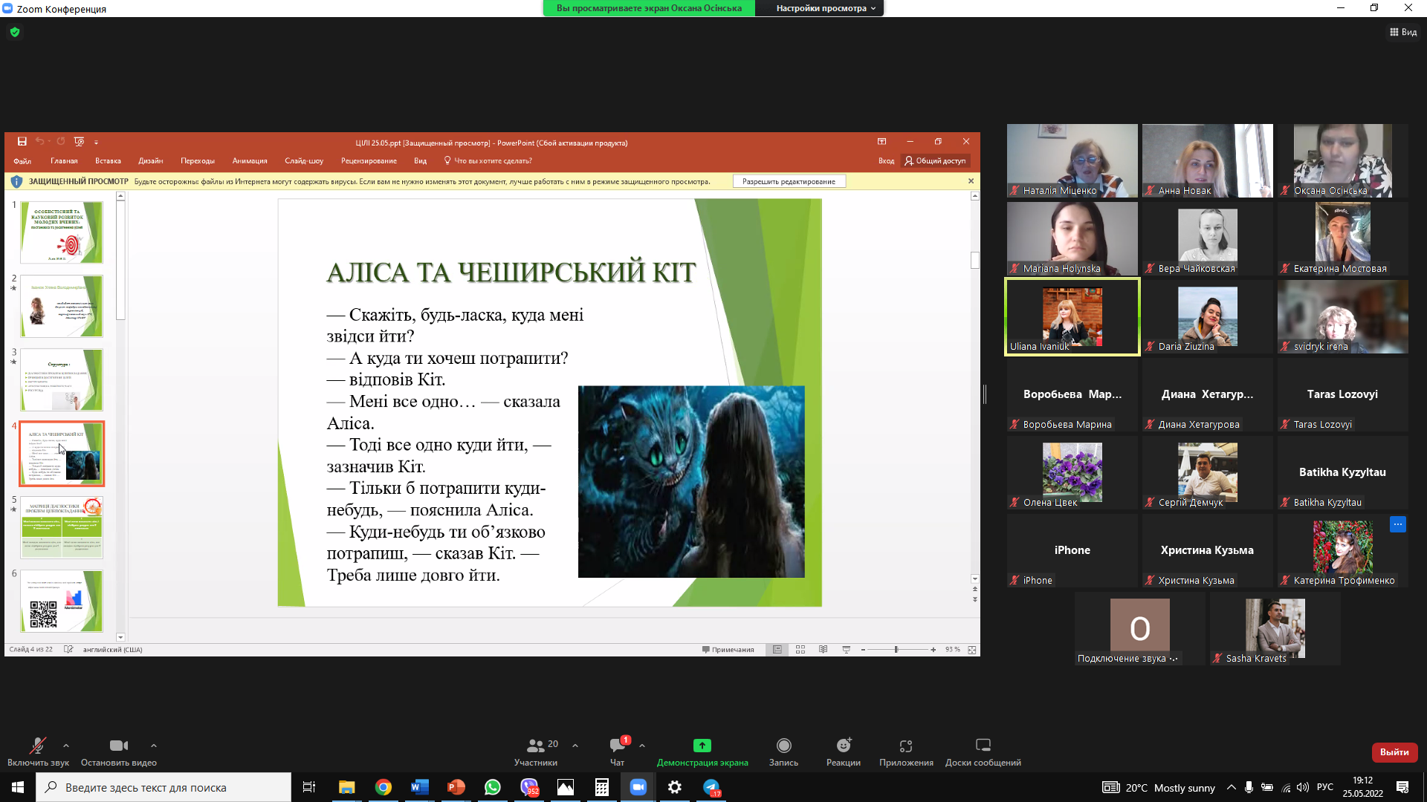Image resolution: width=1427 pixels, height=802 pixels.
Task: Open more options on Катерина Трофименко tile
Action: coord(1397,524)
